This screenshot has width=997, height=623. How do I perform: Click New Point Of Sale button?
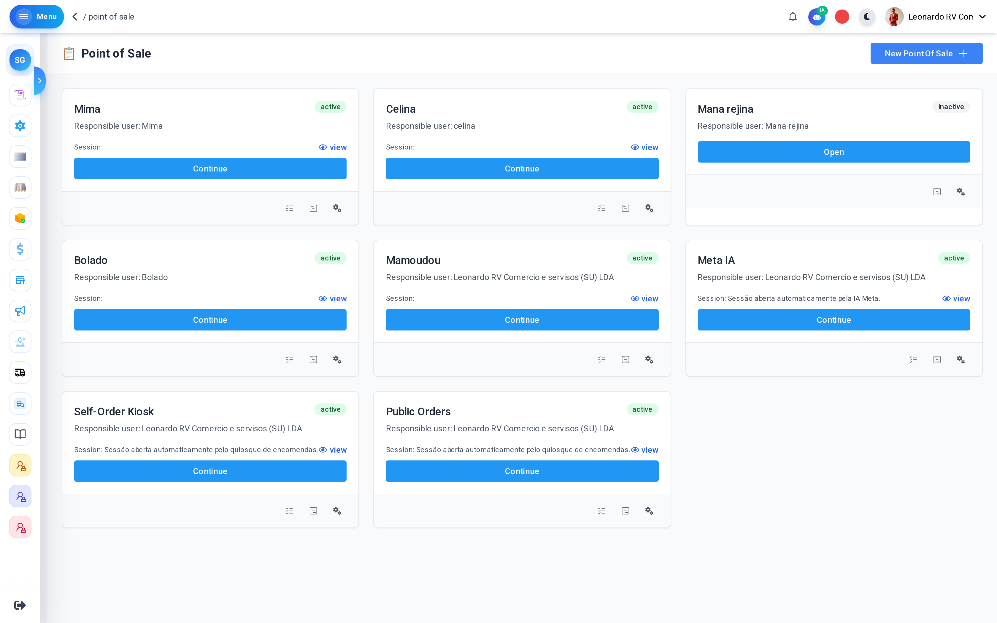926,54
